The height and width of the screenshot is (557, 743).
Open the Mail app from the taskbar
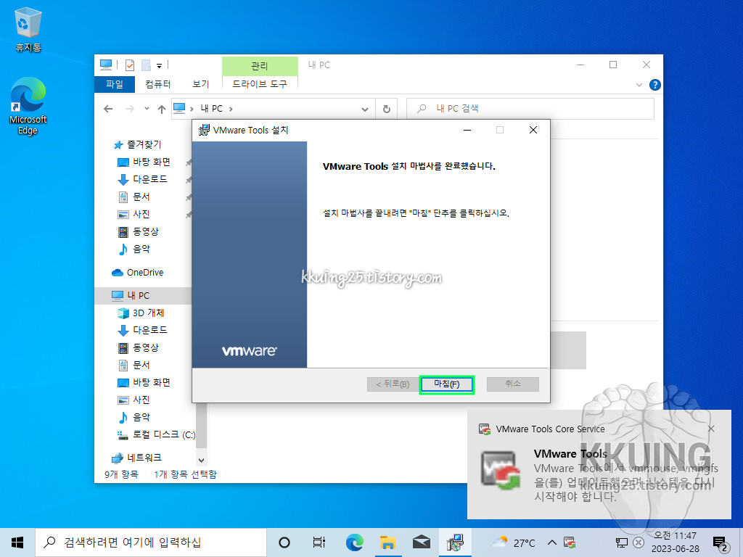coord(422,542)
